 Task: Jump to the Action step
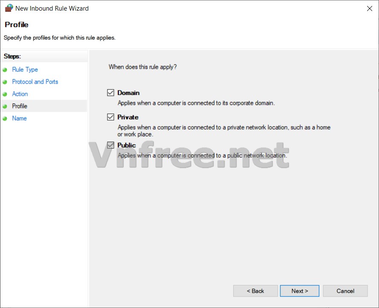tap(20, 94)
